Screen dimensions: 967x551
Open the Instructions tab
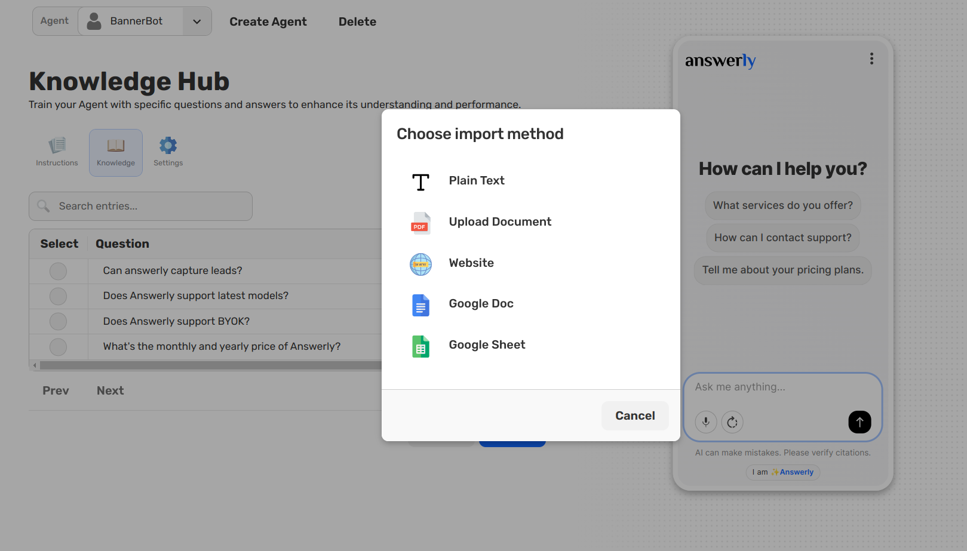click(57, 152)
